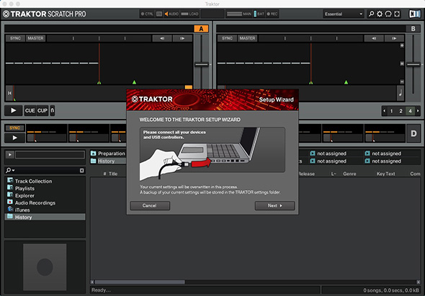The height and width of the screenshot is (296, 425).
Task: Sort by Genre column header
Action: coord(349,174)
